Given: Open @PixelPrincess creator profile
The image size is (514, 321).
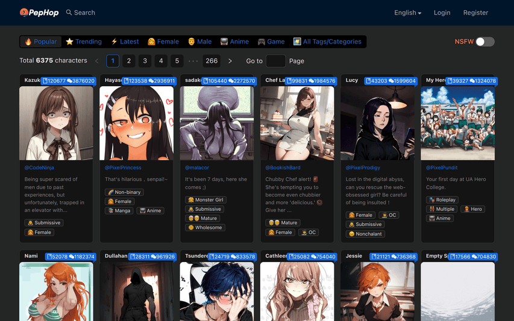Looking at the screenshot, I should [123, 168].
